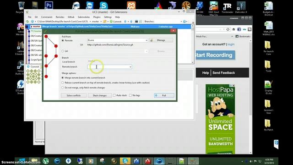Select the Remote radio button under Pull from

point(63,40)
